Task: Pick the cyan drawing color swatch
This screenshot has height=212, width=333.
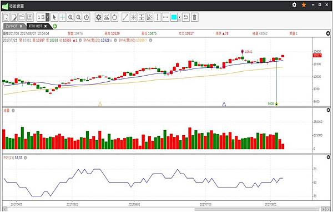Action: click(x=174, y=17)
